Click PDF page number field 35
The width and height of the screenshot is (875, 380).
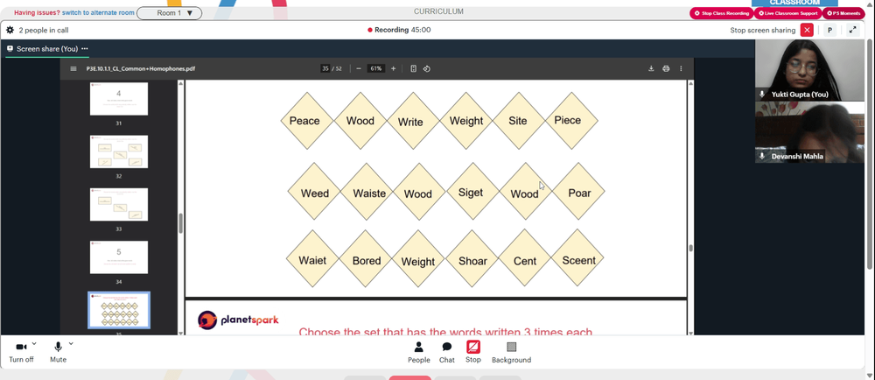pos(325,68)
